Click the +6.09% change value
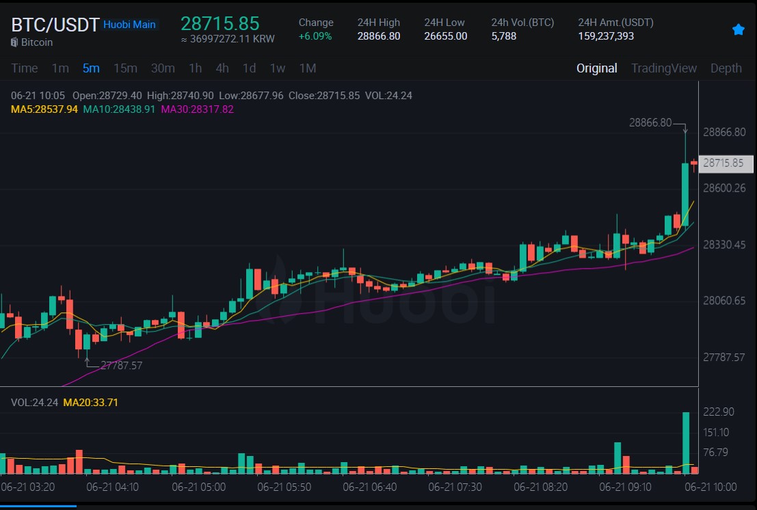Screen dimensions: 757x510 tap(315, 36)
